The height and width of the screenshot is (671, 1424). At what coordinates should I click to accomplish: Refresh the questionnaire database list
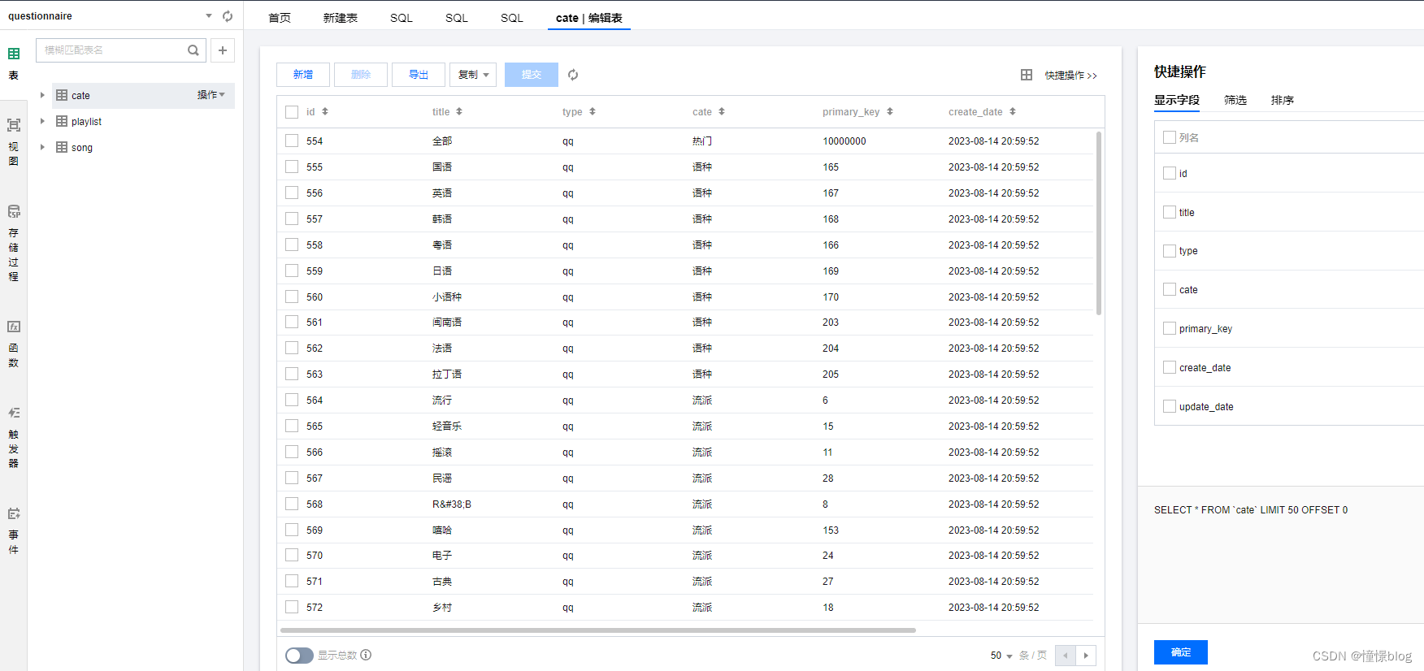pyautogui.click(x=228, y=16)
